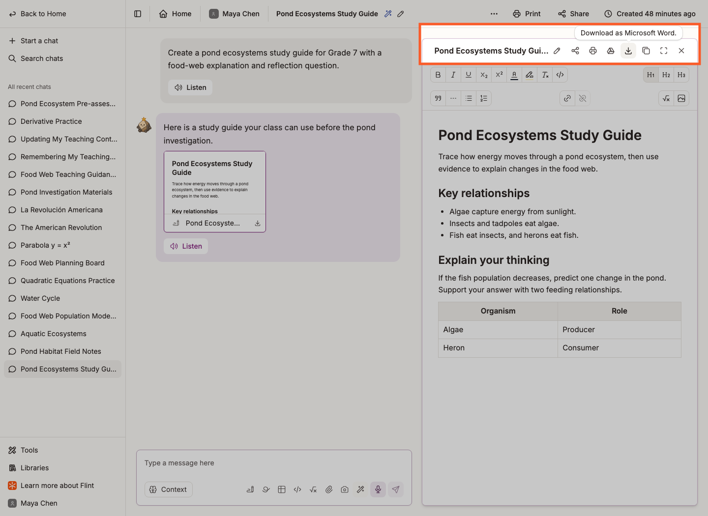Open Maya Chen breadcrumb
708x516 pixels.
(x=235, y=14)
